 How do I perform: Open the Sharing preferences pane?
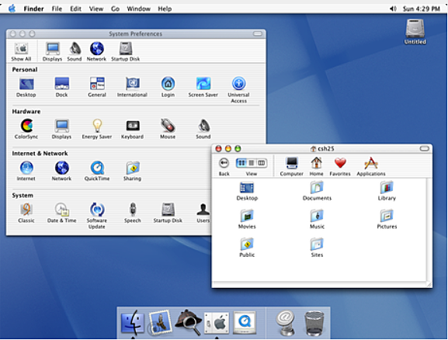coord(132,171)
